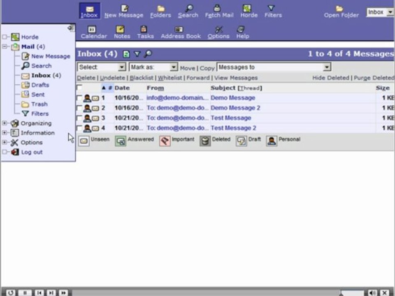The height and width of the screenshot is (296, 395).
Task: Tick the select-all checkbox in table header
Action: click(x=79, y=88)
